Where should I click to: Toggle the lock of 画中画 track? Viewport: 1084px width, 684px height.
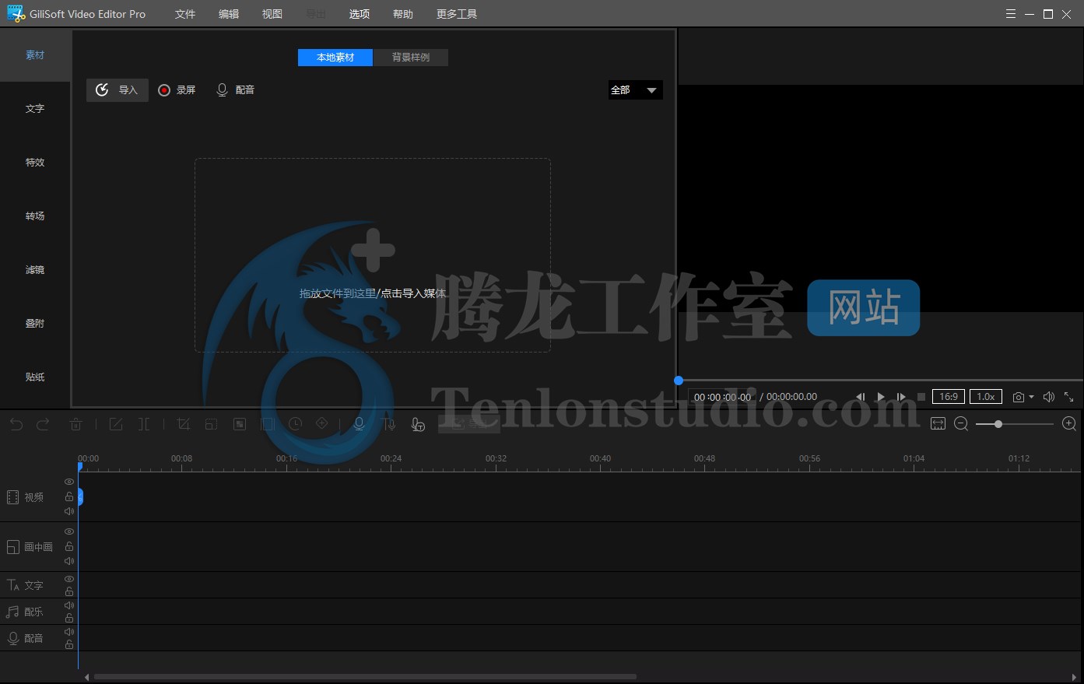69,546
